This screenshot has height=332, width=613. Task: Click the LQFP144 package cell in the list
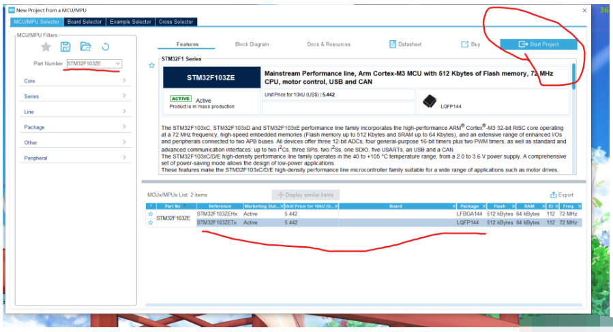pos(471,222)
